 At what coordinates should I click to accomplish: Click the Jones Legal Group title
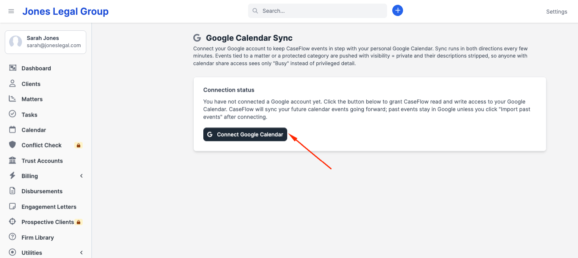[x=66, y=12]
